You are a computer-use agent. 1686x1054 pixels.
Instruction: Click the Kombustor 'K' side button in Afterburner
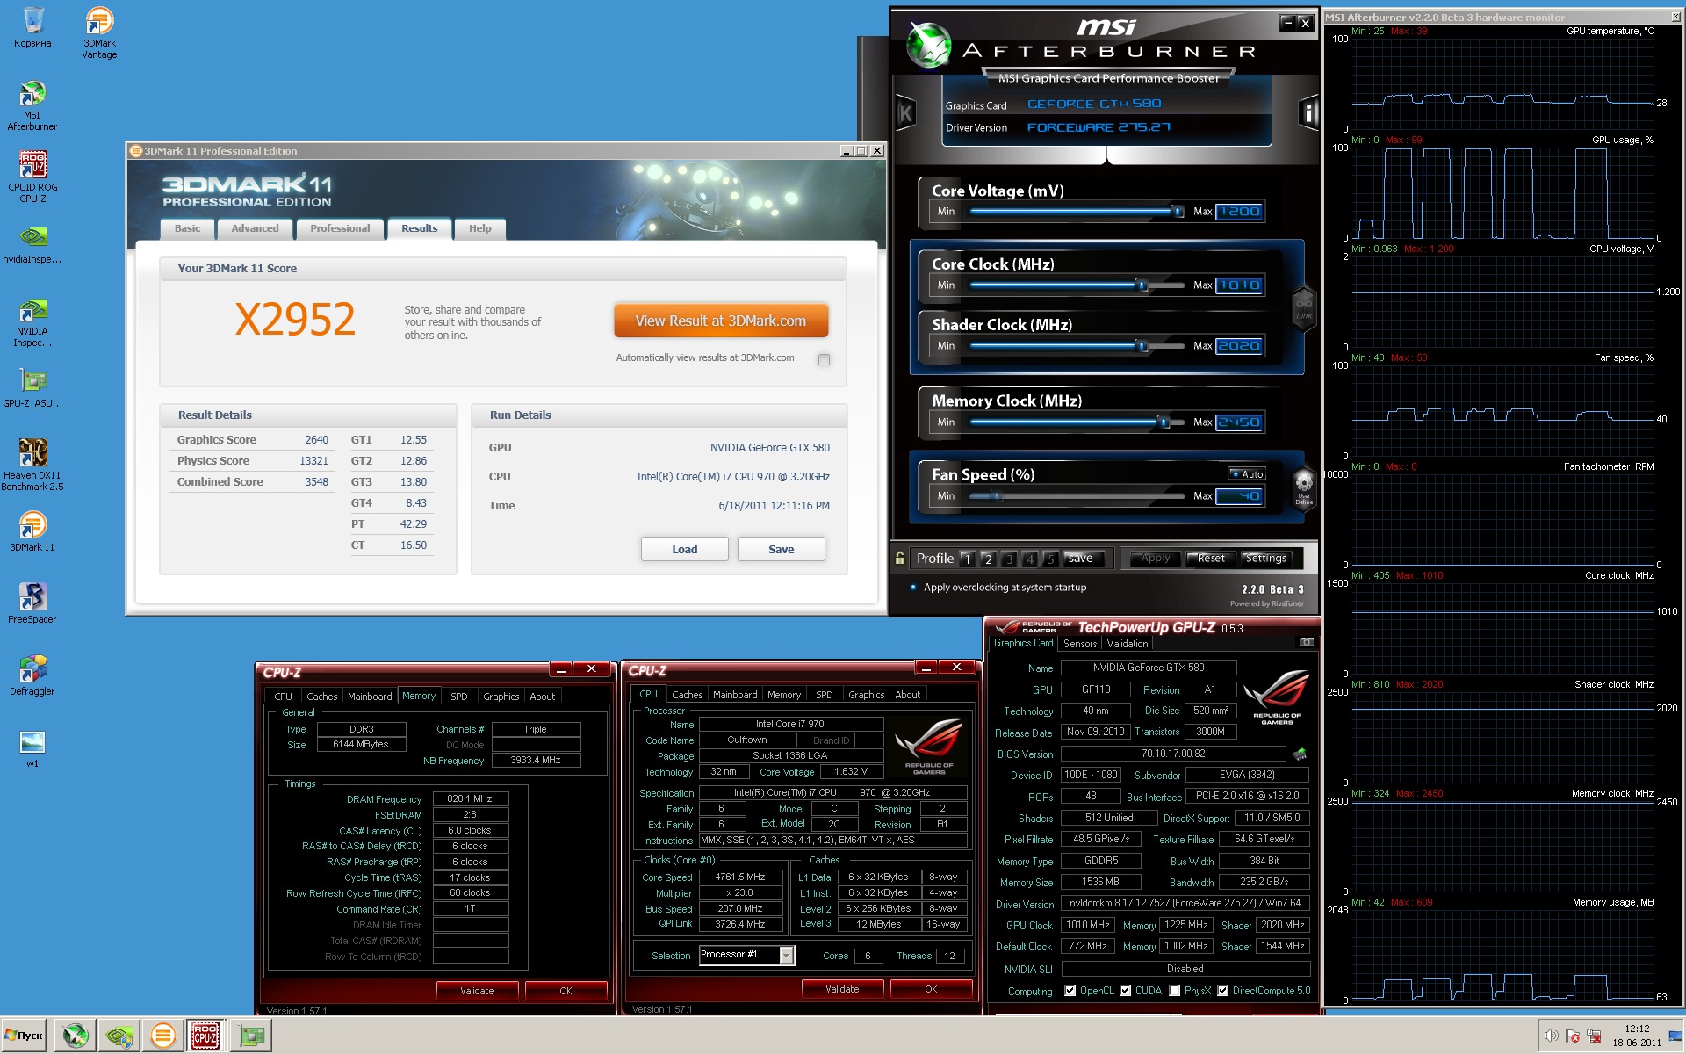pyautogui.click(x=905, y=112)
